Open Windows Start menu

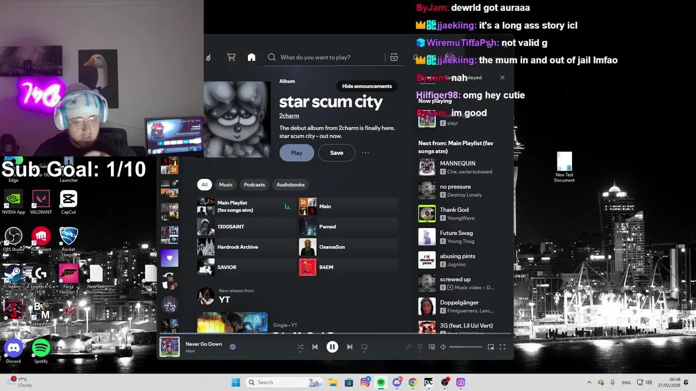tap(235, 382)
